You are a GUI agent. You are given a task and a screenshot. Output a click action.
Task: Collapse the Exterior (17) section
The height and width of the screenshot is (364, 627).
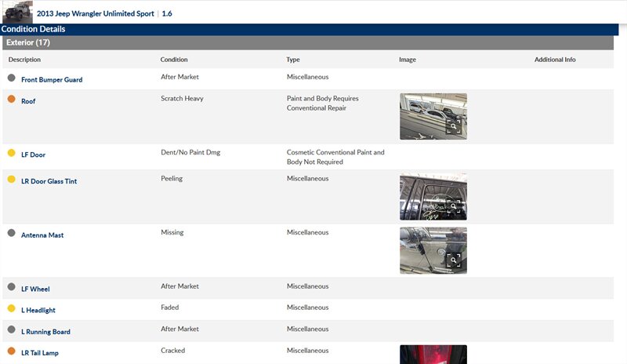pos(28,42)
